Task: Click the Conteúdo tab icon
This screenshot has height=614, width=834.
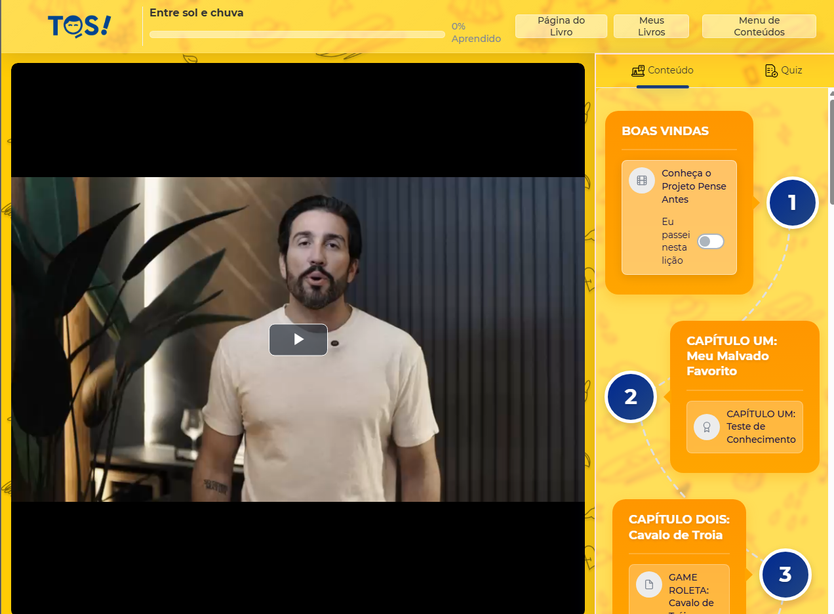Action: (x=638, y=71)
